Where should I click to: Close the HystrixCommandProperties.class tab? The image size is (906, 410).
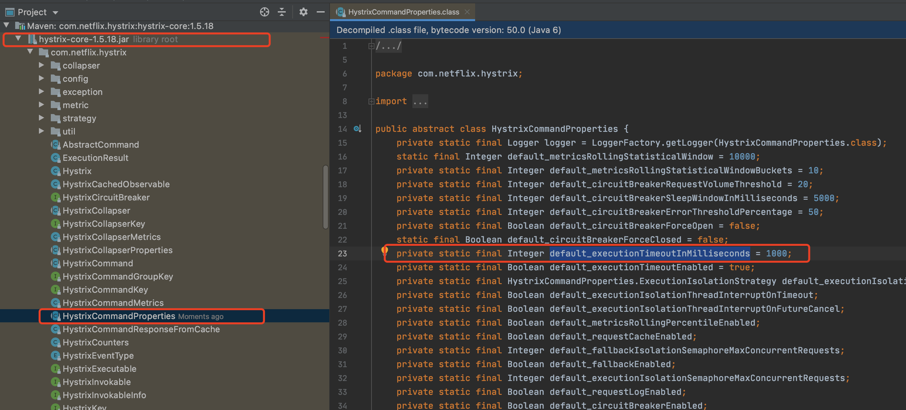pos(467,12)
